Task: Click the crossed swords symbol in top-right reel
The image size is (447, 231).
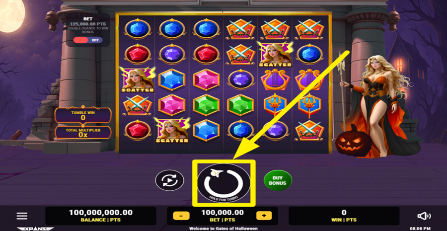Action: click(309, 29)
